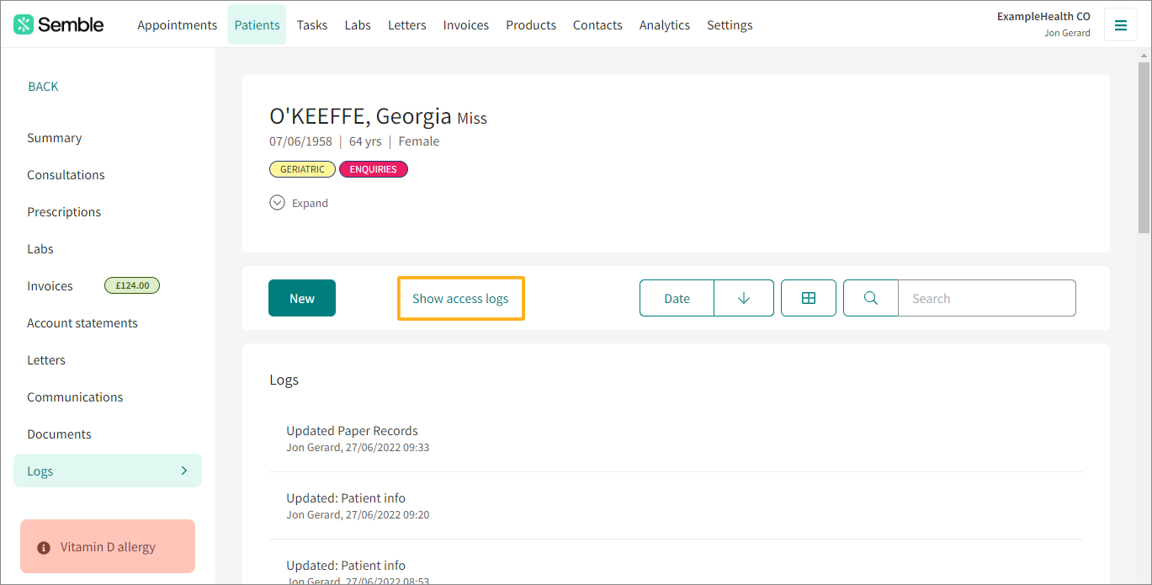Toggle sort direction arrow button
1152x585 pixels.
(744, 298)
